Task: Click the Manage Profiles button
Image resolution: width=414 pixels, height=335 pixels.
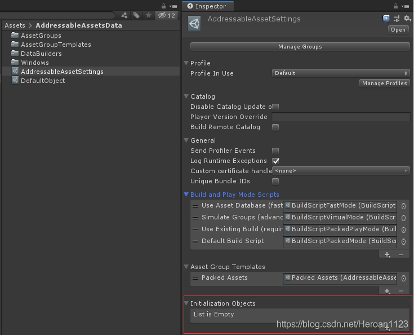Action: 384,83
